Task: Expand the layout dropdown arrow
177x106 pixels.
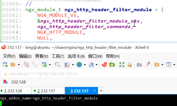Action: click(x=174, y=65)
